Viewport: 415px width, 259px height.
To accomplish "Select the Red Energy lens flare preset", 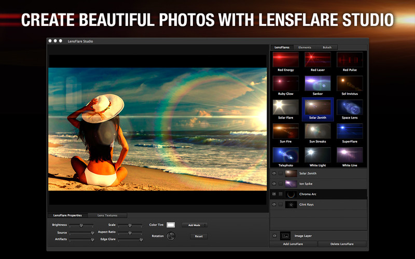I will tap(286, 60).
